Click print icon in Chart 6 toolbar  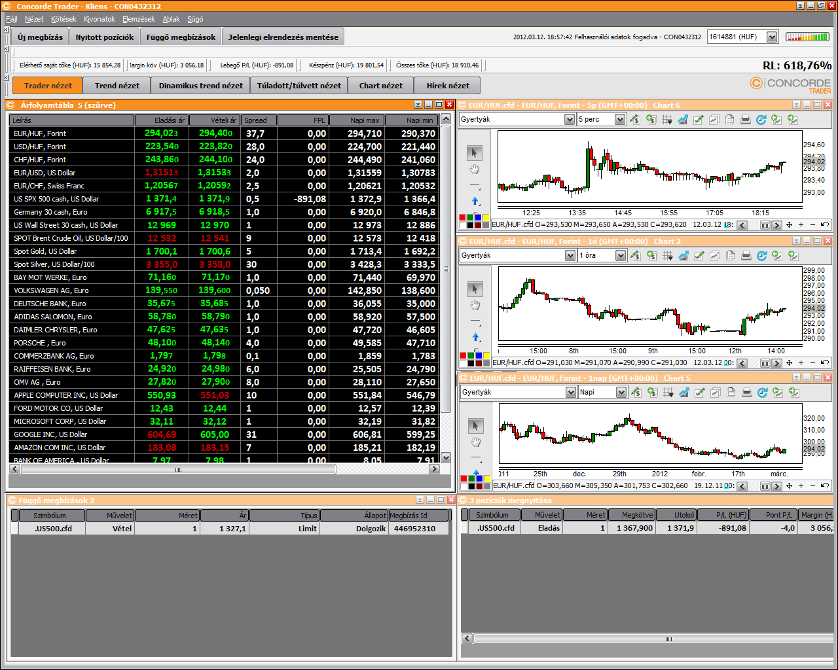745,119
